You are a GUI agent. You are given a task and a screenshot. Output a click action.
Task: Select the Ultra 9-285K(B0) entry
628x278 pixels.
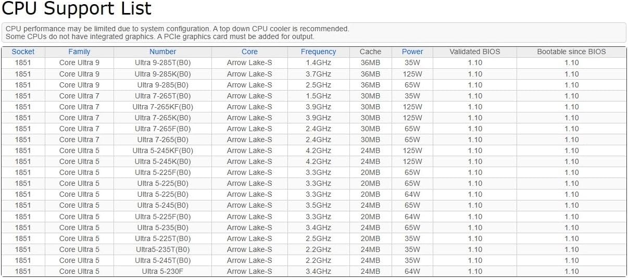pos(162,74)
